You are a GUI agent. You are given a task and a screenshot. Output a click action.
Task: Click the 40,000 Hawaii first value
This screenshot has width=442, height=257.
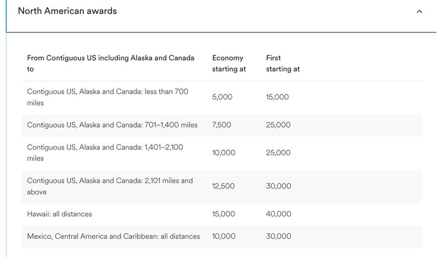[x=278, y=214]
